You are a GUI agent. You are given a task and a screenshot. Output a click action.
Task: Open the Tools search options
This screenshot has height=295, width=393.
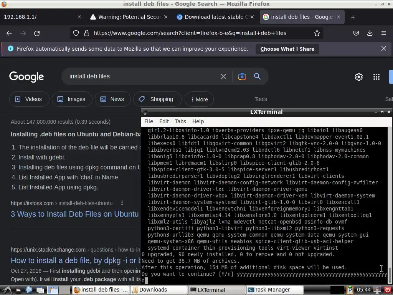(x=261, y=99)
